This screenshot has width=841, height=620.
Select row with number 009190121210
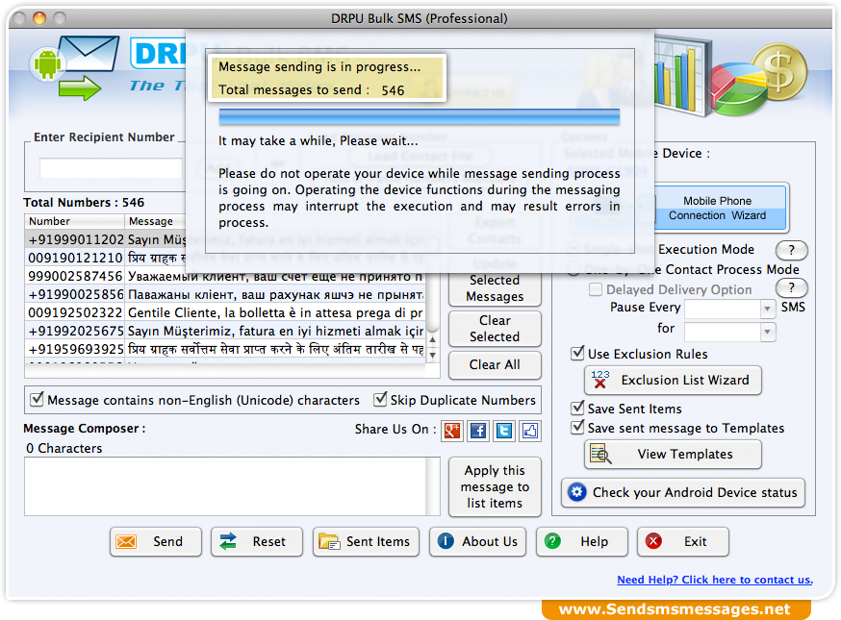(x=225, y=258)
